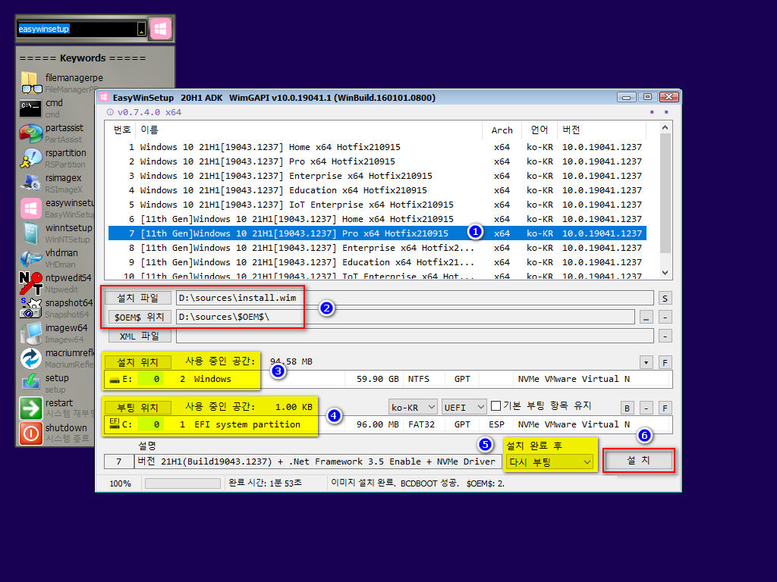Click the image list scroll-up arrow
This screenshot has height=582, width=777.
pos(665,127)
